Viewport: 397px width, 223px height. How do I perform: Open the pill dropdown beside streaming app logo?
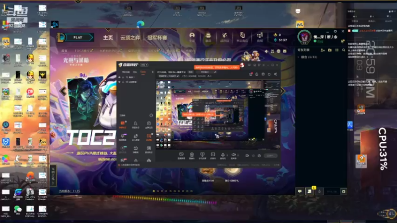(x=144, y=65)
